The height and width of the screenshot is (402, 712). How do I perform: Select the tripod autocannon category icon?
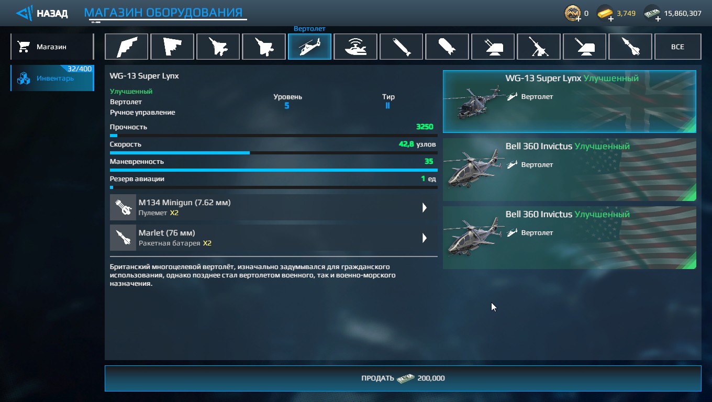click(x=539, y=47)
